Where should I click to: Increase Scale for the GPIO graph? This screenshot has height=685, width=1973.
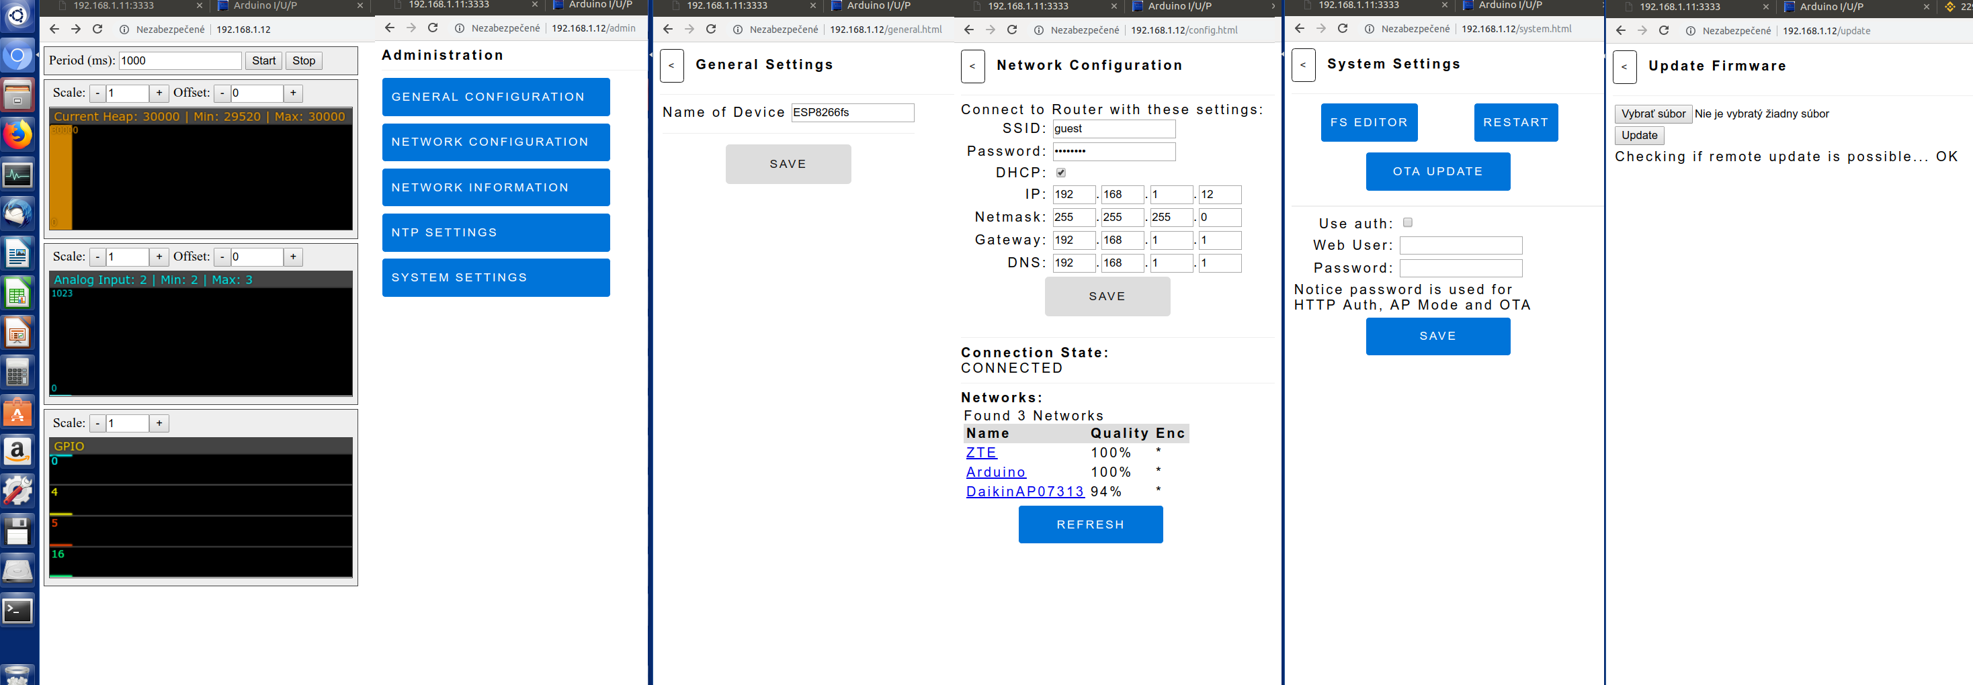(159, 423)
